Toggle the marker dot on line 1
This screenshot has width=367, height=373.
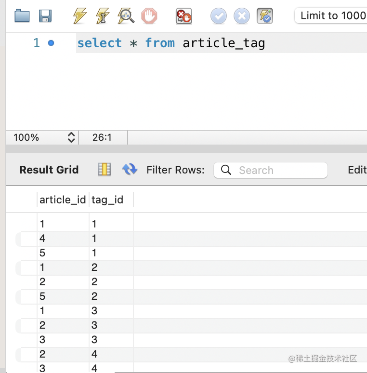[51, 43]
